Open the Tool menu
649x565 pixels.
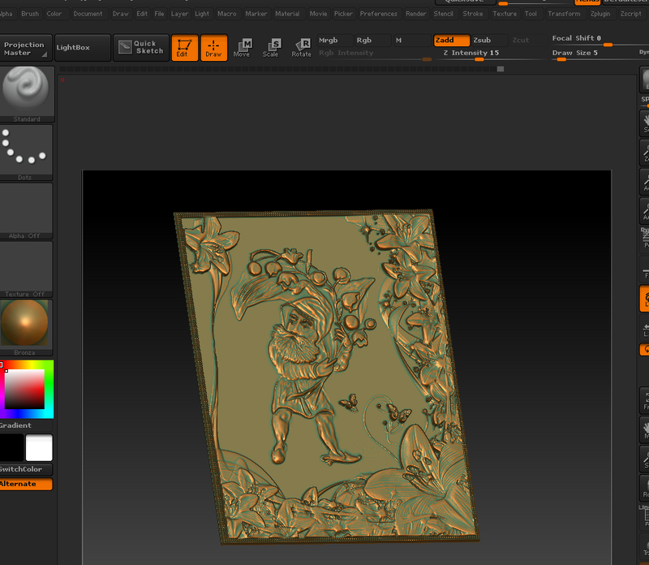[x=531, y=14]
